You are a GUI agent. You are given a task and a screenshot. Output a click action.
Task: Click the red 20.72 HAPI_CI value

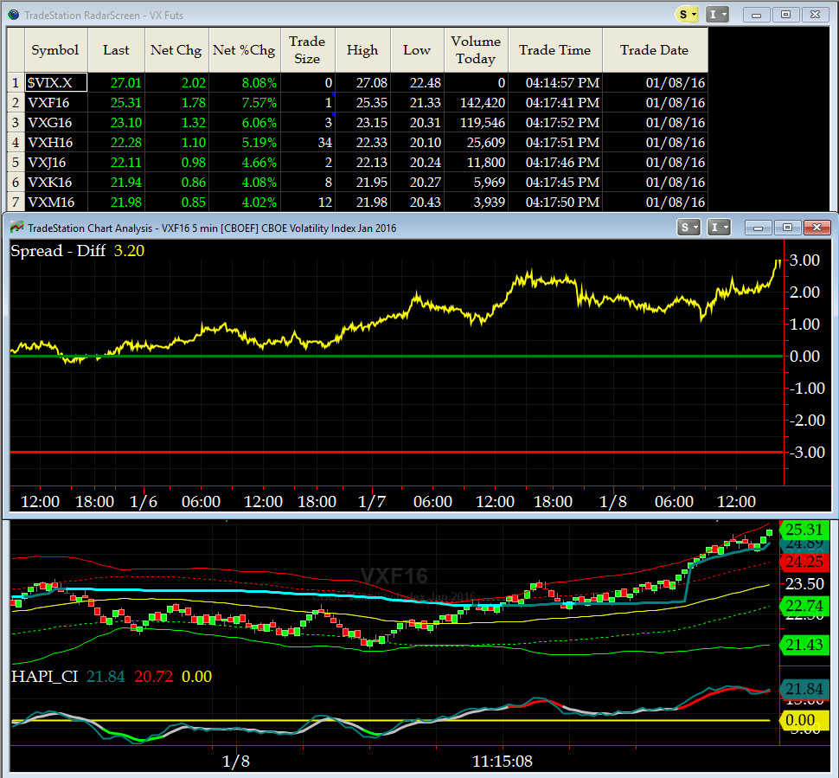[154, 676]
